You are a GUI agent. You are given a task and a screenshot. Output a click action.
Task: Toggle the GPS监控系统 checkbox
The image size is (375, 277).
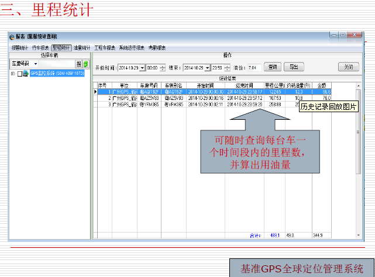[20, 74]
